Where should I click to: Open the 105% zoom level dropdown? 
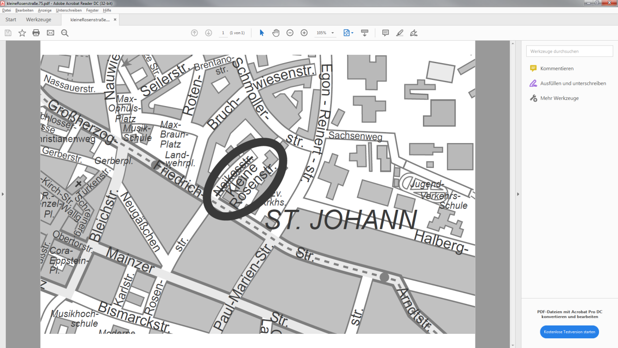click(x=325, y=33)
